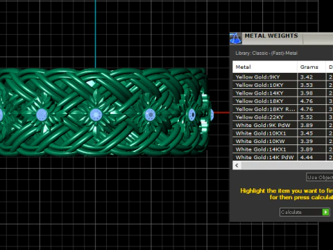
Task: Click the Metal Weights scale icon
Action: (236, 38)
